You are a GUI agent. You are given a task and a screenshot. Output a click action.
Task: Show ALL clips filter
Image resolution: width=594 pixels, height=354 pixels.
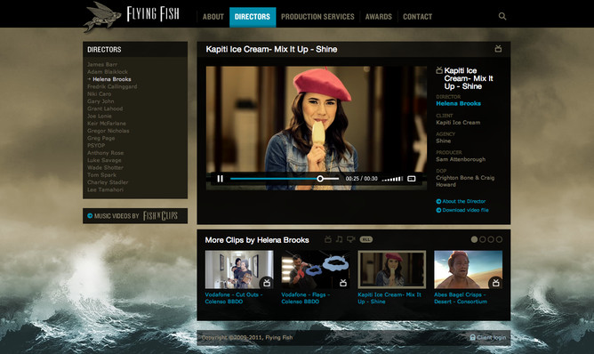366,239
